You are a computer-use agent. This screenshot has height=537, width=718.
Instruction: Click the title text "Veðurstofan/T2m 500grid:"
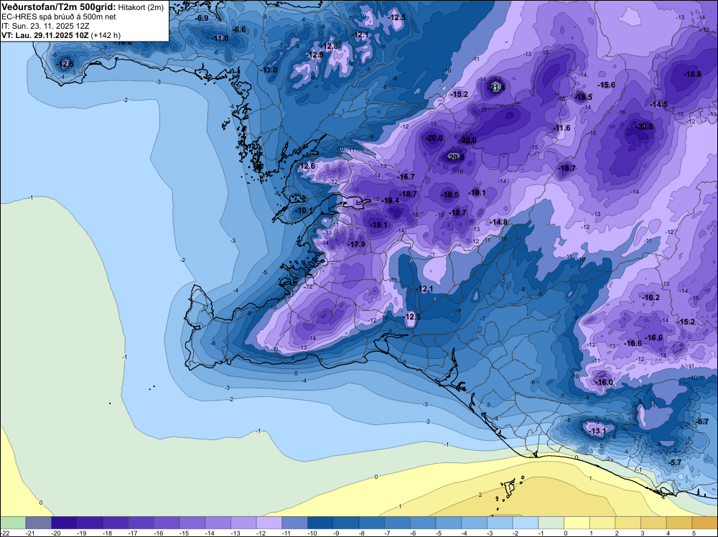pos(59,7)
